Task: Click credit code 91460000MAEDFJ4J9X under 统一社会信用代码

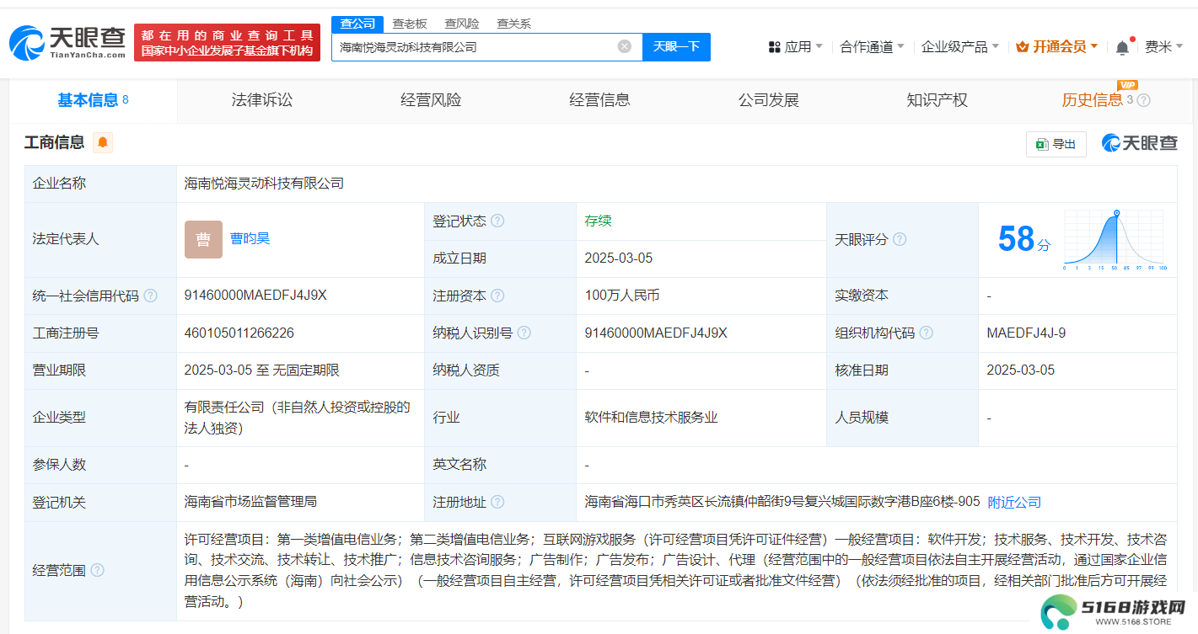Action: click(x=255, y=296)
